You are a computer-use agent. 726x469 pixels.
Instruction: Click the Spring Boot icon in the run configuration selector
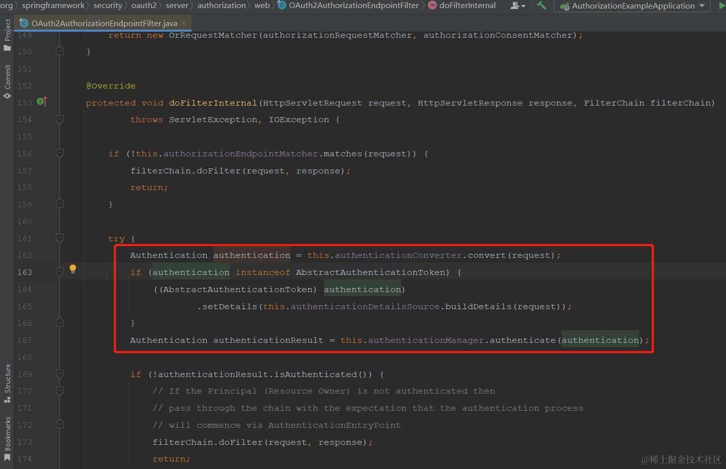[564, 6]
